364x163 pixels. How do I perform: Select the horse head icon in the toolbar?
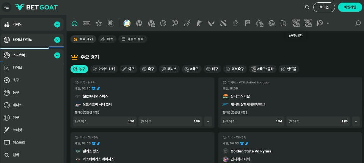coord(259,23)
